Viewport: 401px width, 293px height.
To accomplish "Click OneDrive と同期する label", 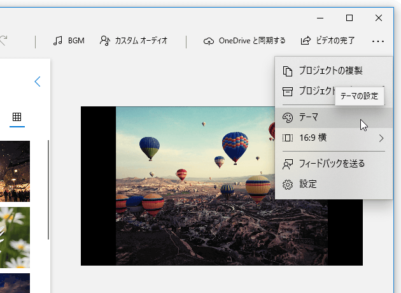I will [x=252, y=41].
